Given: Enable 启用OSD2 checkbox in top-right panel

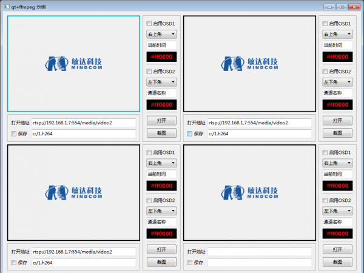Looking at the screenshot, I should click(325, 72).
